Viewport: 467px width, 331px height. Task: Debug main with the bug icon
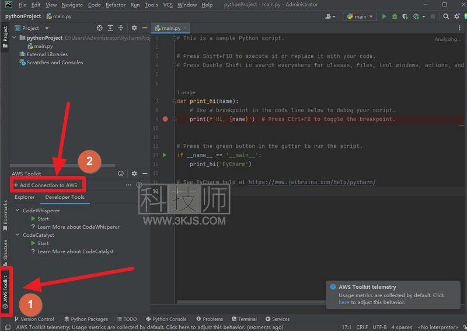[395, 16]
